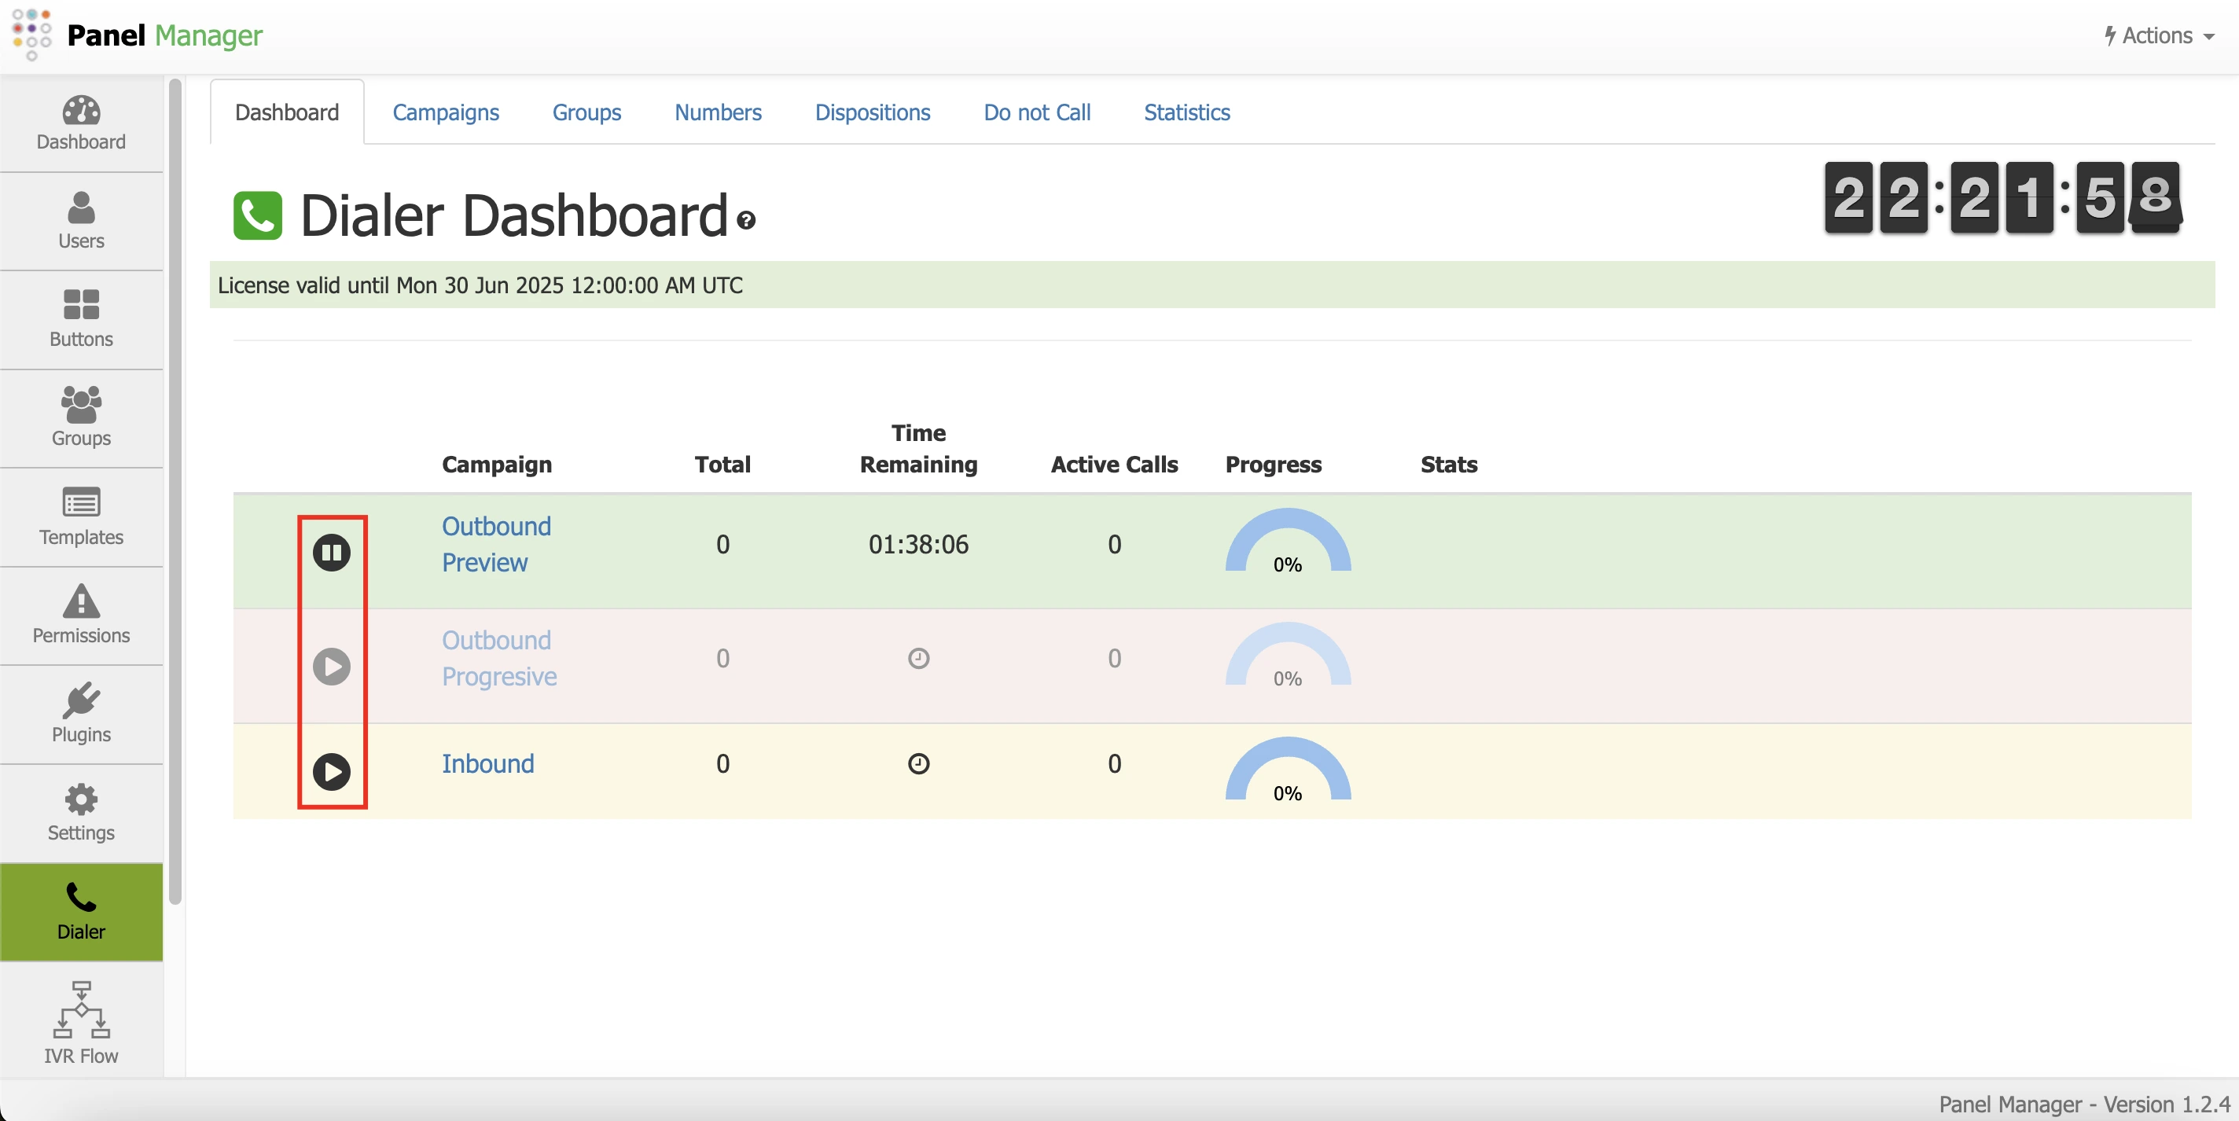2239x1121 pixels.
Task: Open the Inbound campaign details
Action: point(487,764)
